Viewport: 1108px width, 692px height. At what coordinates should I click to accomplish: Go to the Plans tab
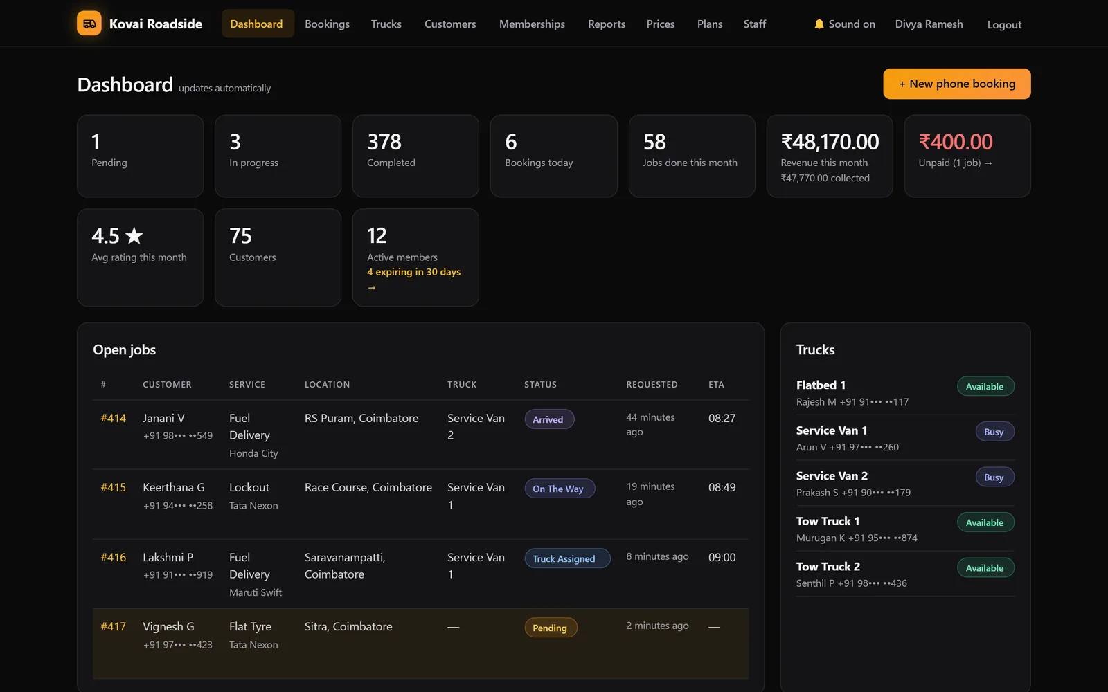(710, 24)
